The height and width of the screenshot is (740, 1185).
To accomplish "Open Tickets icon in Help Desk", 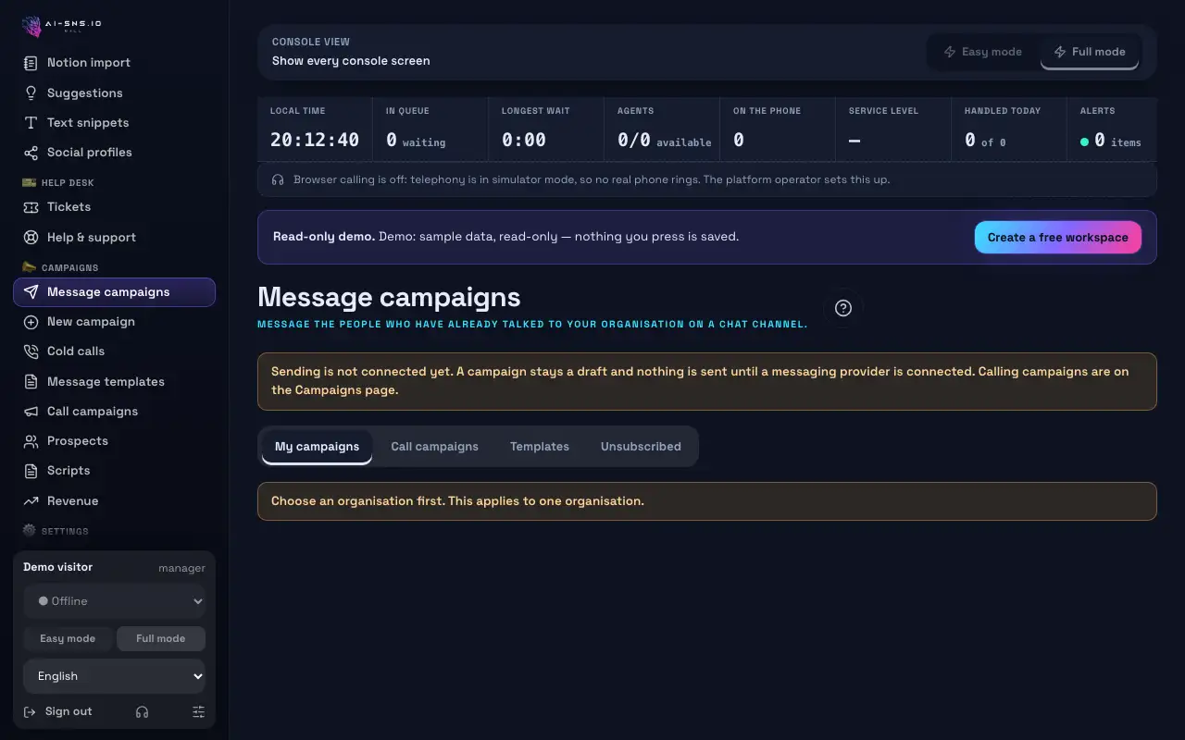I will [31, 207].
